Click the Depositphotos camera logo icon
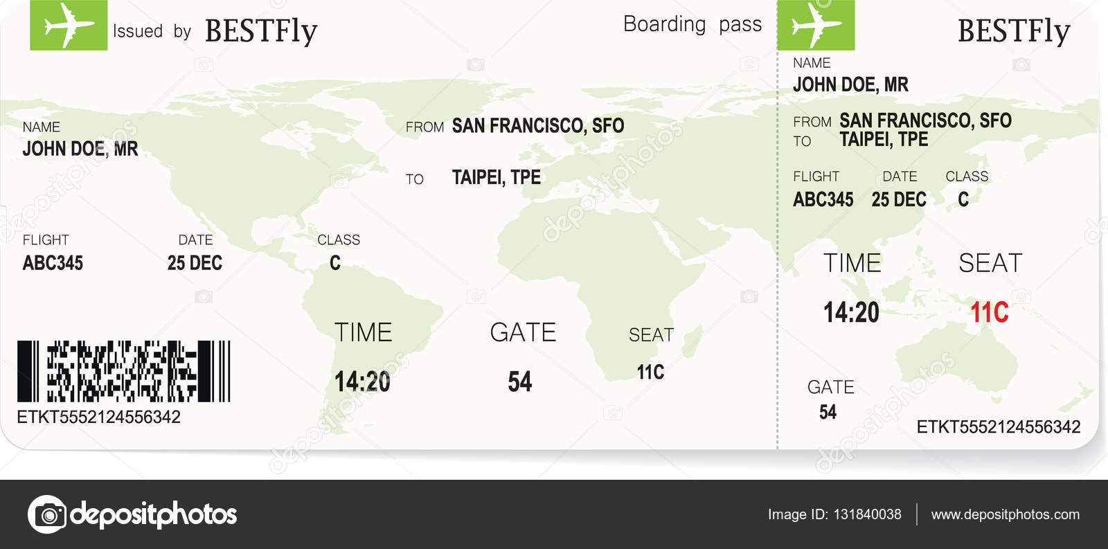 [47, 514]
